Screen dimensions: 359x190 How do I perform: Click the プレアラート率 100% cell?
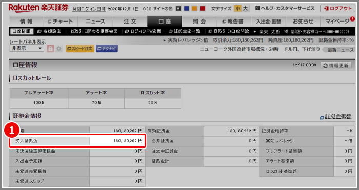click(x=39, y=103)
